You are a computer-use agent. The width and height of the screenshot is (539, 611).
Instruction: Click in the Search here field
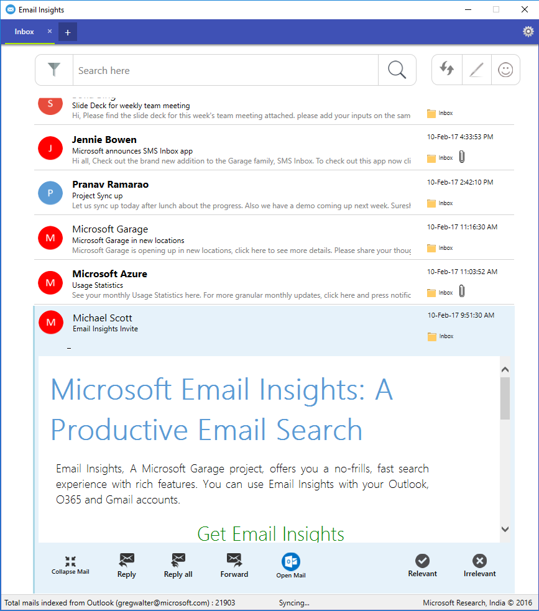(x=225, y=70)
